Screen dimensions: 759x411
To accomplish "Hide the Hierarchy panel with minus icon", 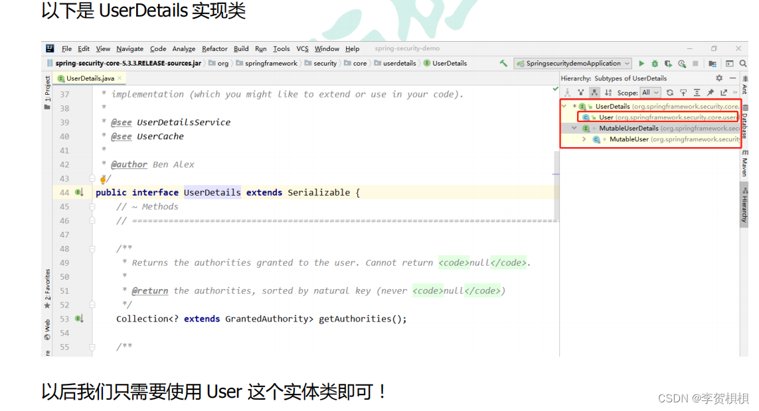I will [733, 78].
